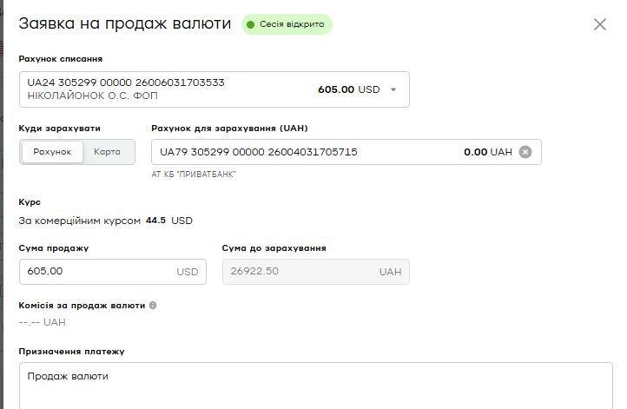
Task: Click the Сесія відкрита status badge
Action: [x=287, y=24]
